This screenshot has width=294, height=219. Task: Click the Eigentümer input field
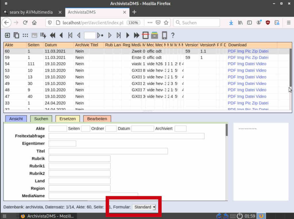[x=62, y=144]
